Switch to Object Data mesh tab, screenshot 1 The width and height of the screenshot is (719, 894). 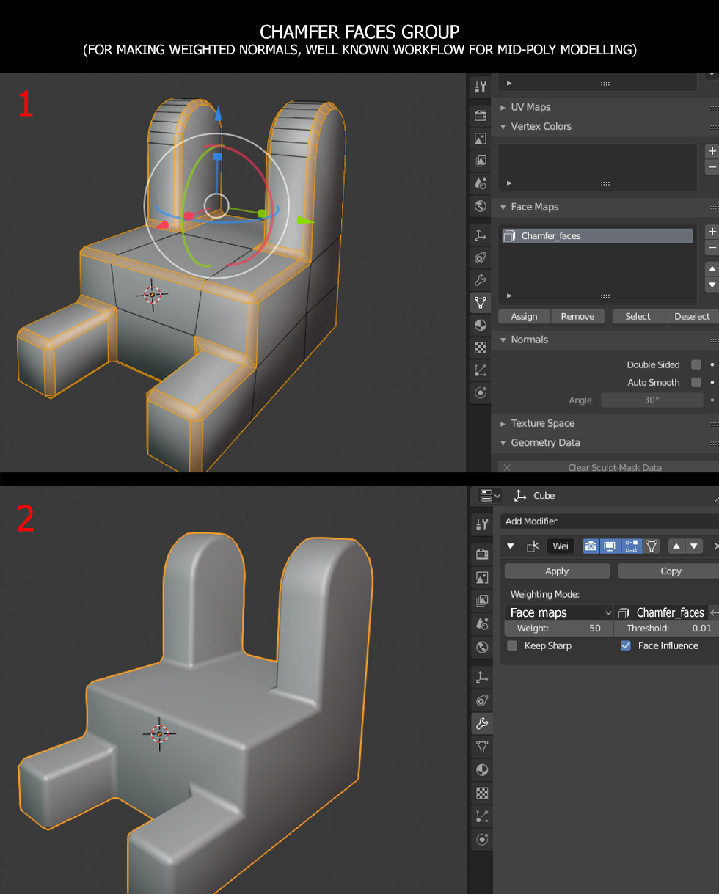click(481, 302)
